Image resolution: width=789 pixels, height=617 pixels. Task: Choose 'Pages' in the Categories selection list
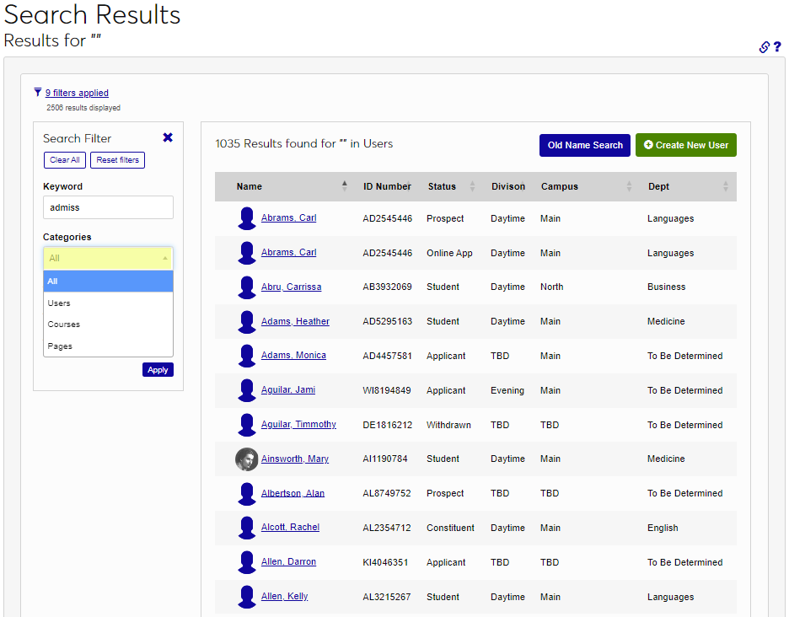click(x=108, y=346)
